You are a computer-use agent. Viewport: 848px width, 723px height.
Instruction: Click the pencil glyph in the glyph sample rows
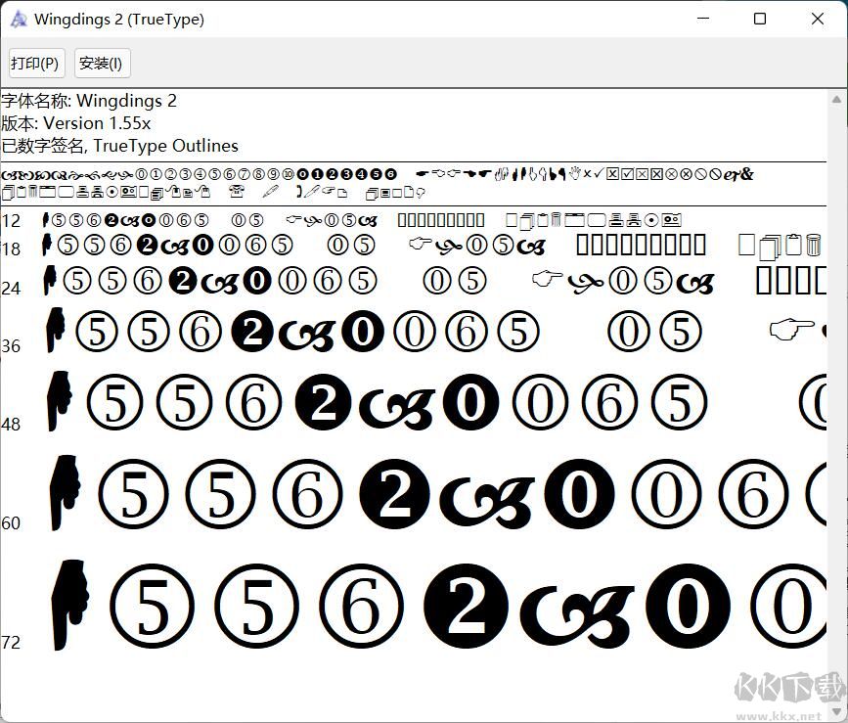point(269,192)
